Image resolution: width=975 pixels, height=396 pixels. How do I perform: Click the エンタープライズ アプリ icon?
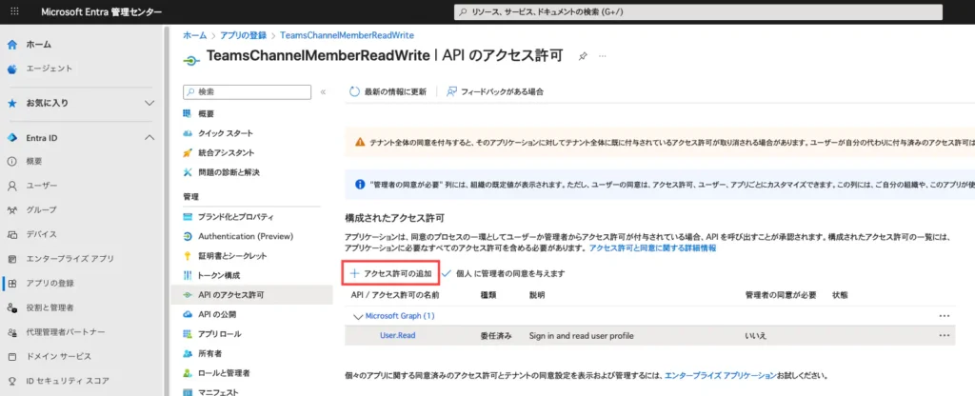(11, 259)
